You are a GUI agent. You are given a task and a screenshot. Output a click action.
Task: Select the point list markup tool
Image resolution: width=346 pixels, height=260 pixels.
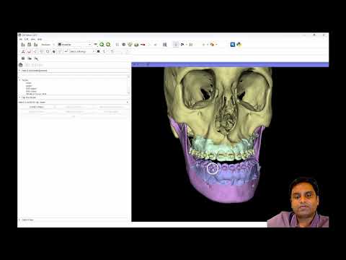pyautogui.click(x=23, y=51)
